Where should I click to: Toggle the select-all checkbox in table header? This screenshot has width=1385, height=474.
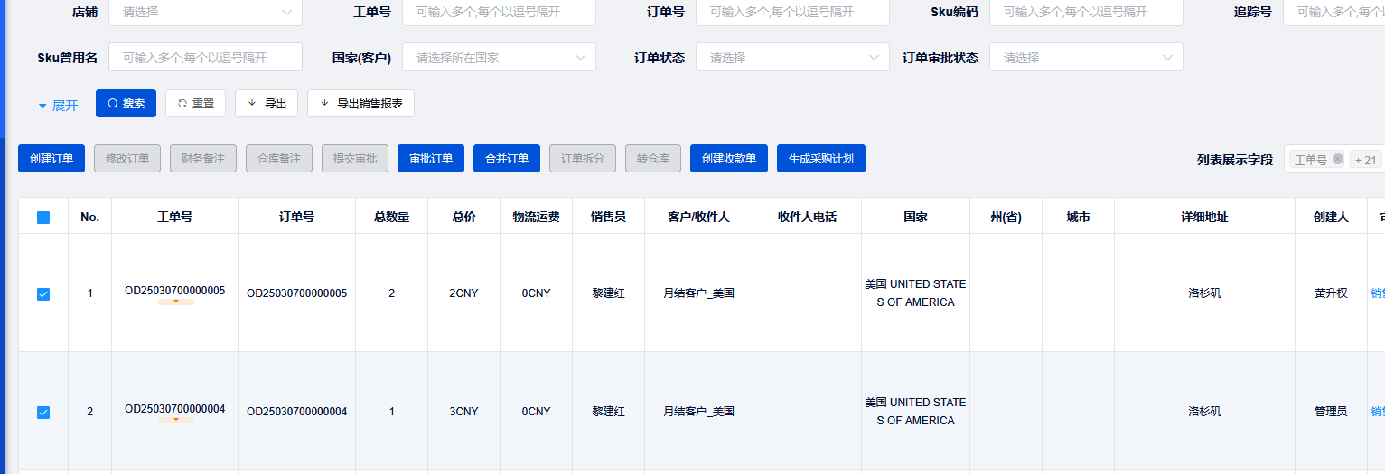pyautogui.click(x=43, y=218)
